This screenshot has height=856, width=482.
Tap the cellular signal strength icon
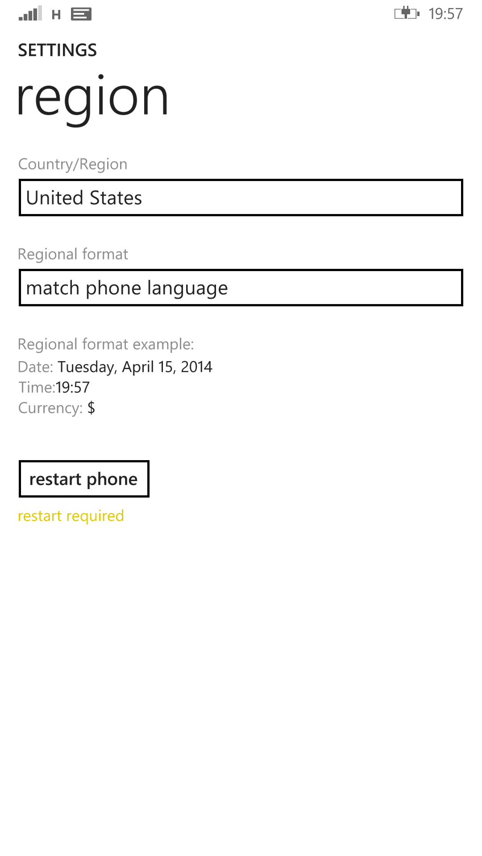click(x=30, y=14)
